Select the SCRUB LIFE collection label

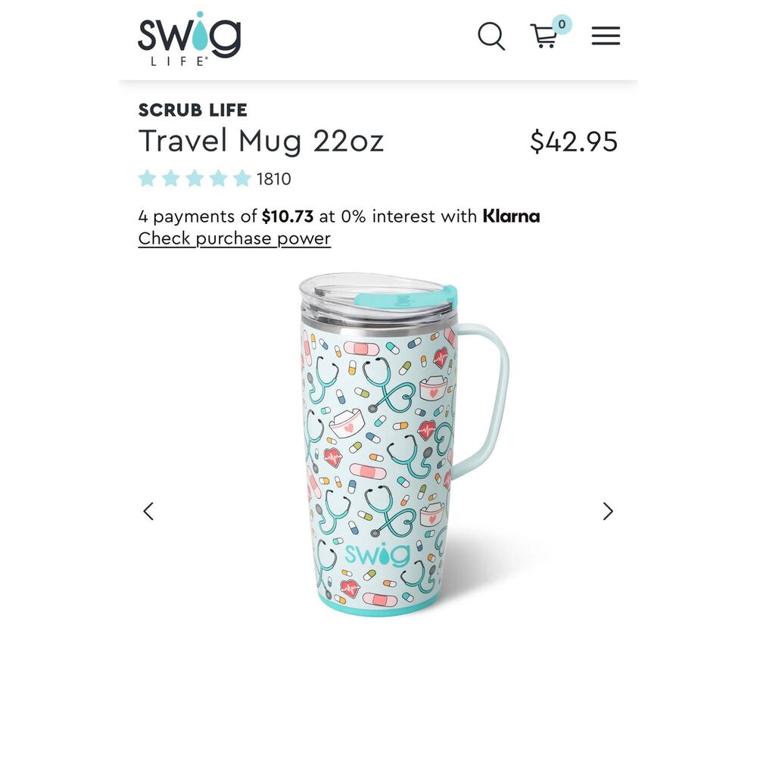192,110
